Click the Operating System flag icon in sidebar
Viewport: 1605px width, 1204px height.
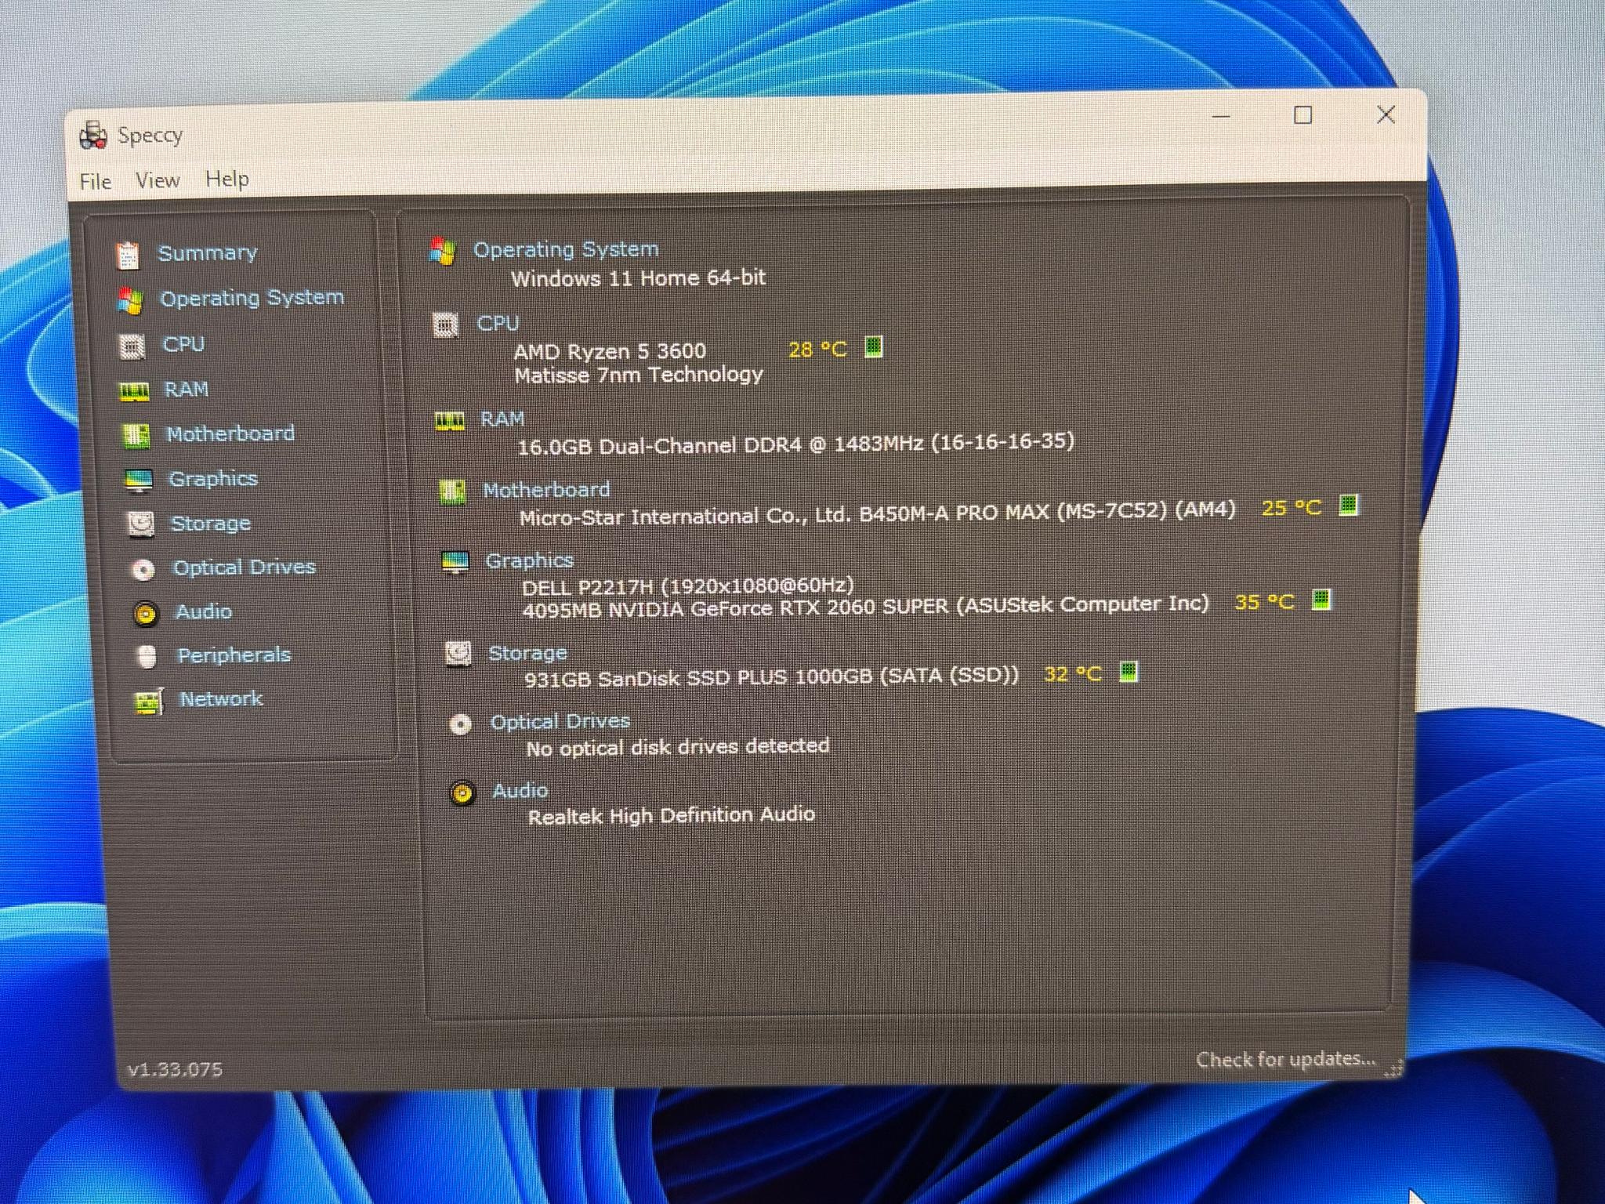(130, 300)
